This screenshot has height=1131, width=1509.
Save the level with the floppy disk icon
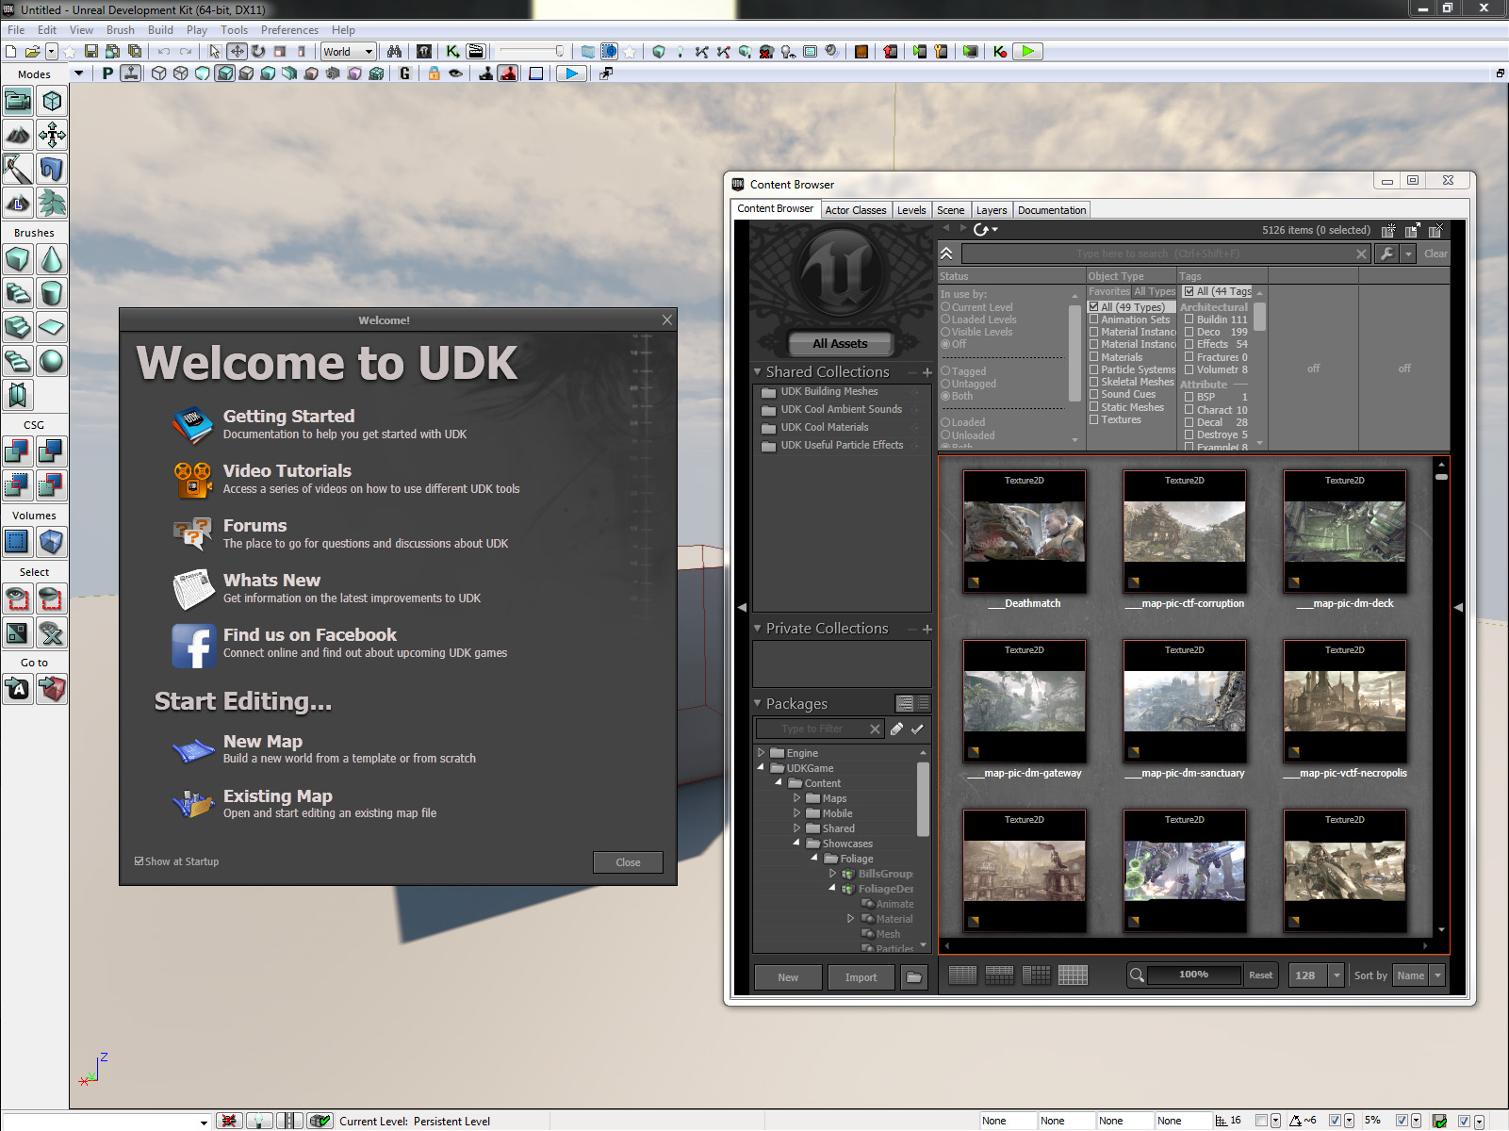pos(91,52)
